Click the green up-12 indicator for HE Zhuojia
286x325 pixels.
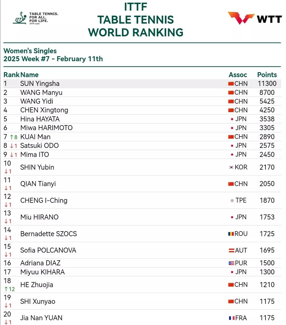[10, 289]
